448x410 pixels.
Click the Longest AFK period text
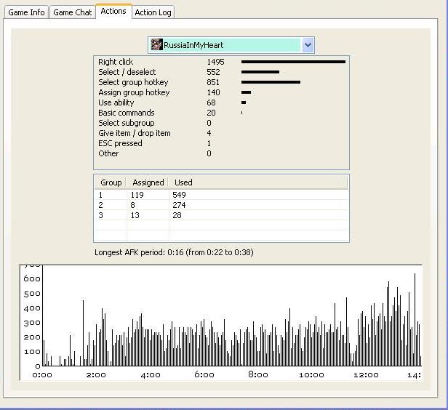[x=174, y=252]
